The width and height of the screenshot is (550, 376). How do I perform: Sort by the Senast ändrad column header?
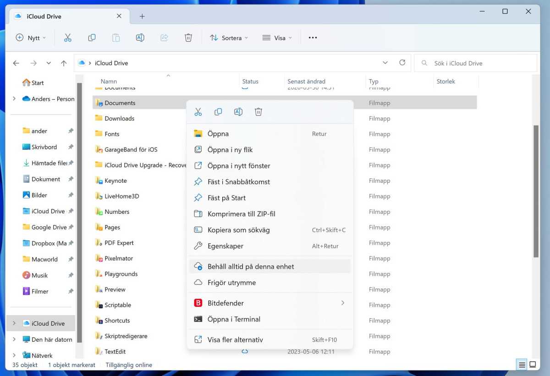coord(306,82)
